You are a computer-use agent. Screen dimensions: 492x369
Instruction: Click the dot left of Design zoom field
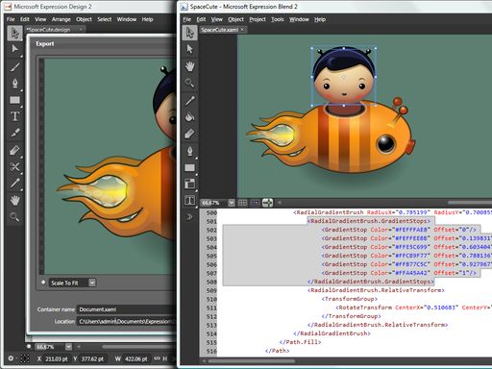point(29,347)
